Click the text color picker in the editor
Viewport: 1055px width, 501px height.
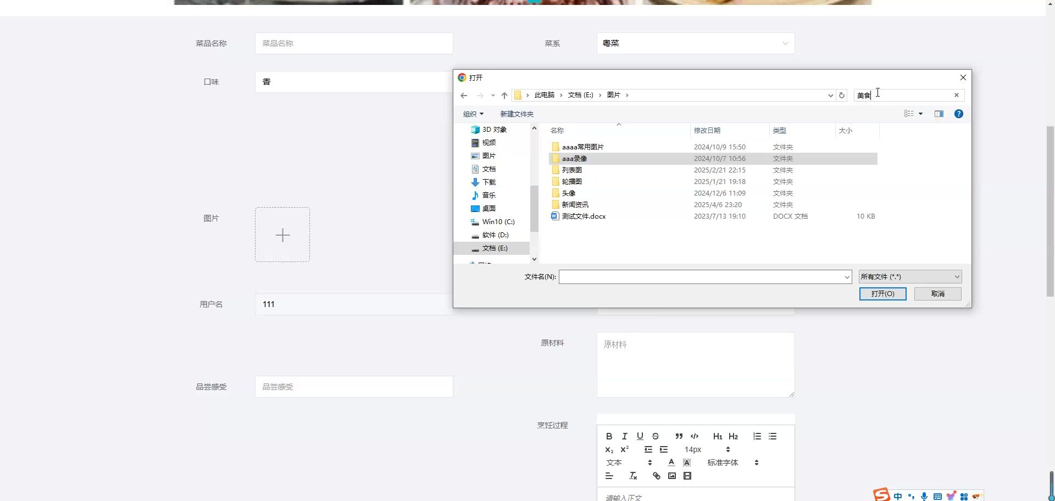[671, 463]
